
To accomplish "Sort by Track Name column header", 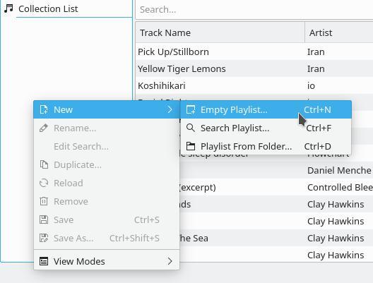I will tap(220, 32).
